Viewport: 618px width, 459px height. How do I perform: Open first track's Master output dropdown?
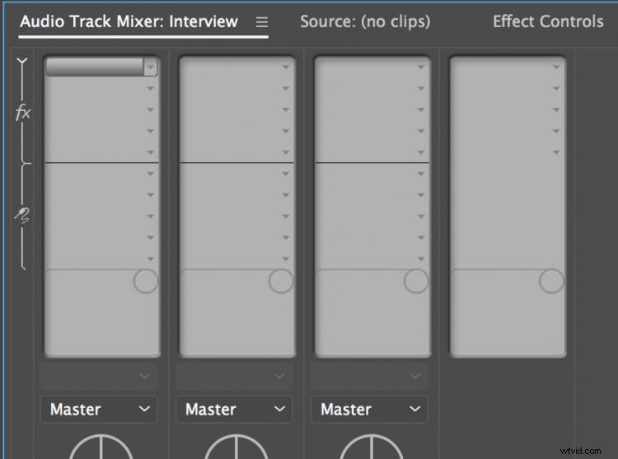point(99,410)
